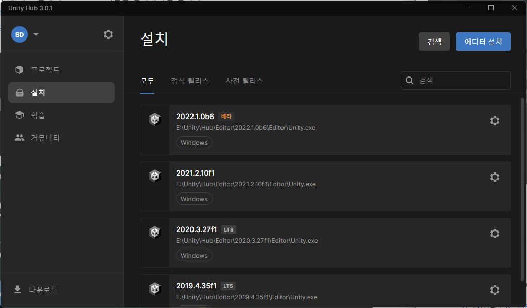This screenshot has height=308, width=527.
Task: Click the 프로젝트 cube icon
Action: pos(20,70)
